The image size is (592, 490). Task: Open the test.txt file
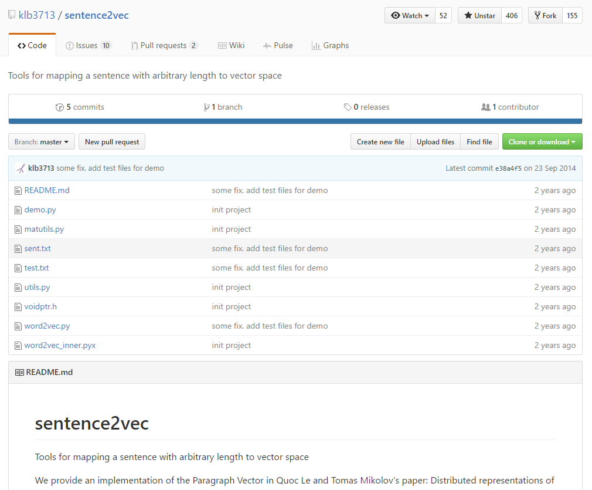[36, 268]
